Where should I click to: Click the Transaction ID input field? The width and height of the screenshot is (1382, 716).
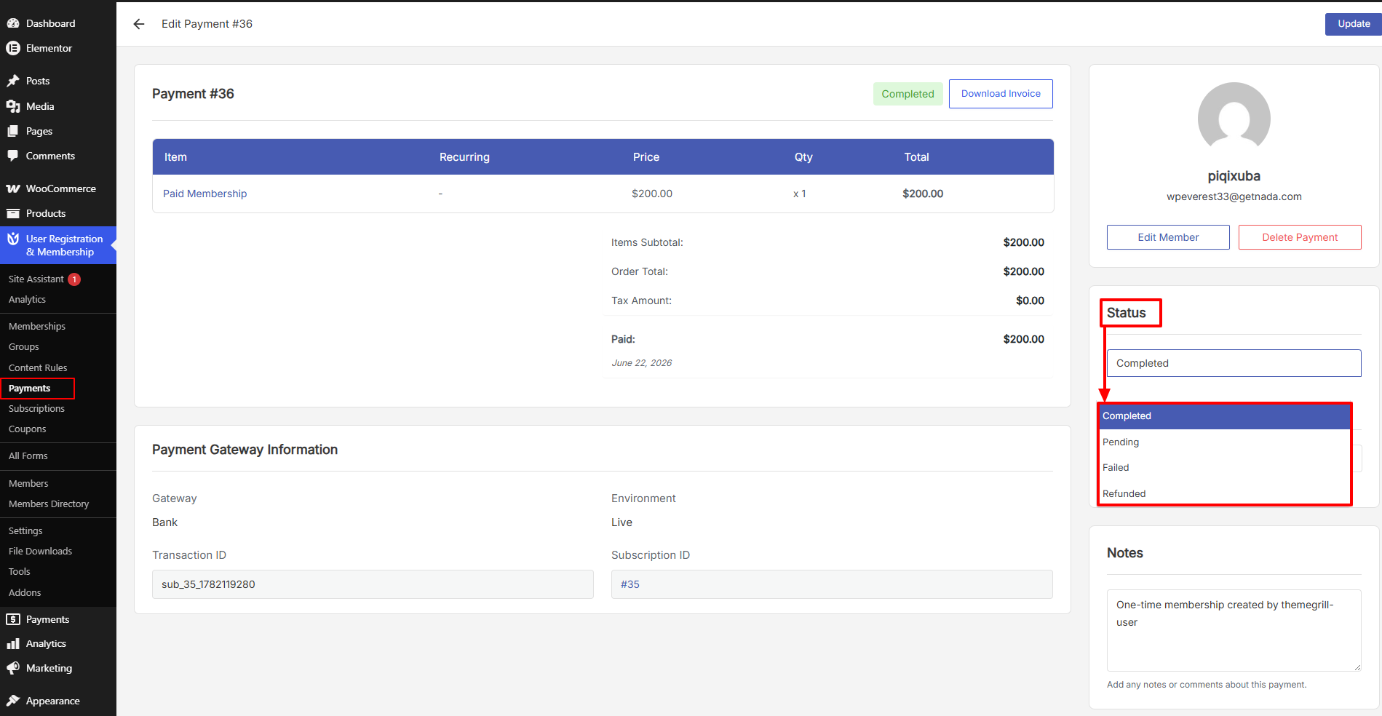373,584
